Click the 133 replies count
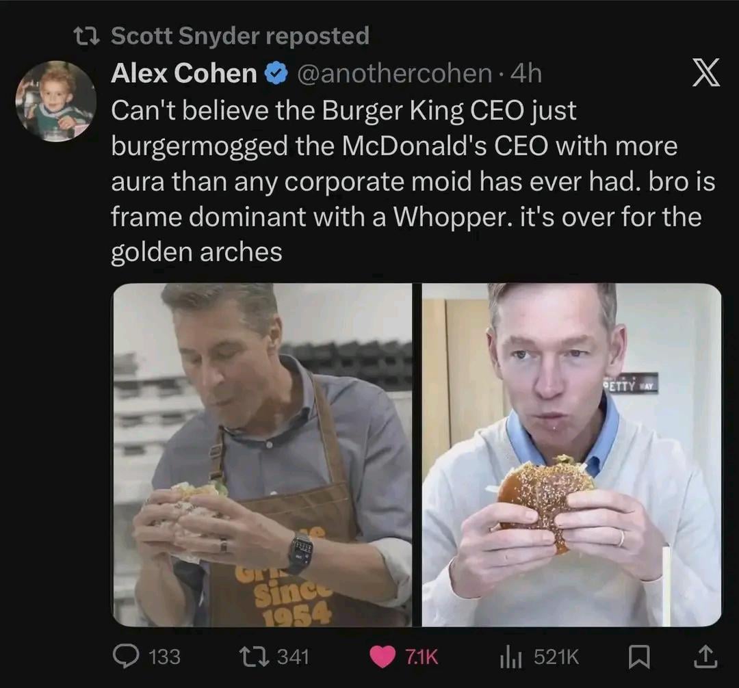 (164, 657)
